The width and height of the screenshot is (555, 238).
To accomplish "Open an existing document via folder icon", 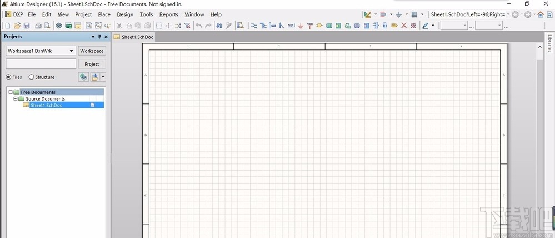I will 17,26.
